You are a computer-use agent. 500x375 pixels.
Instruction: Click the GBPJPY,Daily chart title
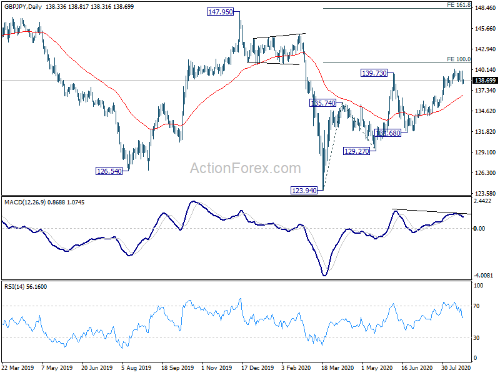click(x=22, y=6)
